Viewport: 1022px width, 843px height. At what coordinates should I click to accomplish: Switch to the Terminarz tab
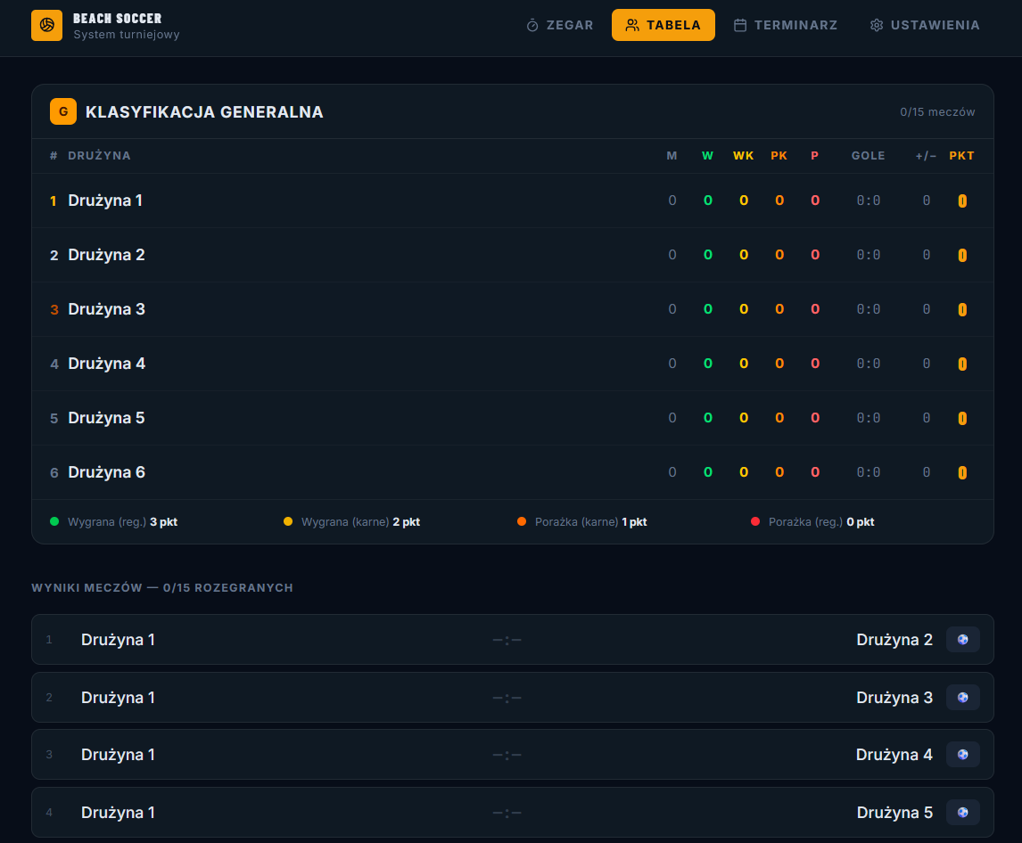[x=786, y=26]
